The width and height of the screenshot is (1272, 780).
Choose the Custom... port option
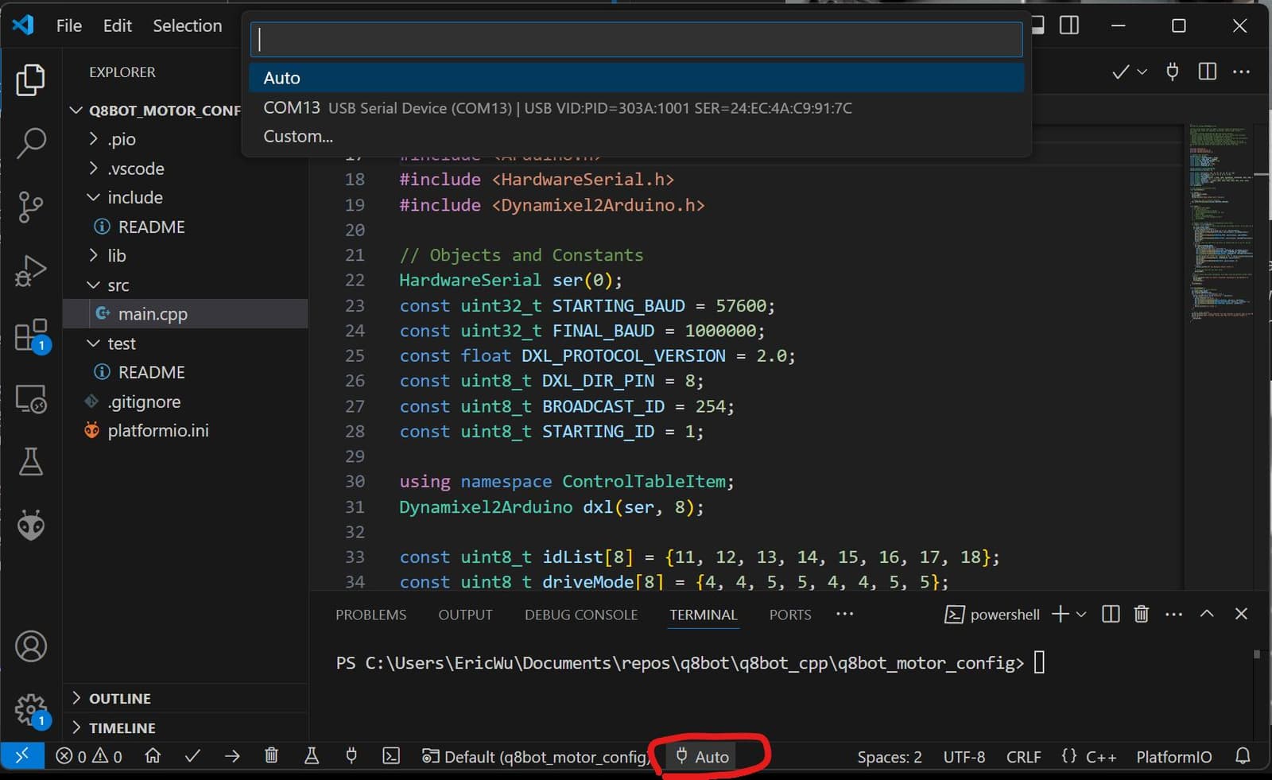[636, 137]
